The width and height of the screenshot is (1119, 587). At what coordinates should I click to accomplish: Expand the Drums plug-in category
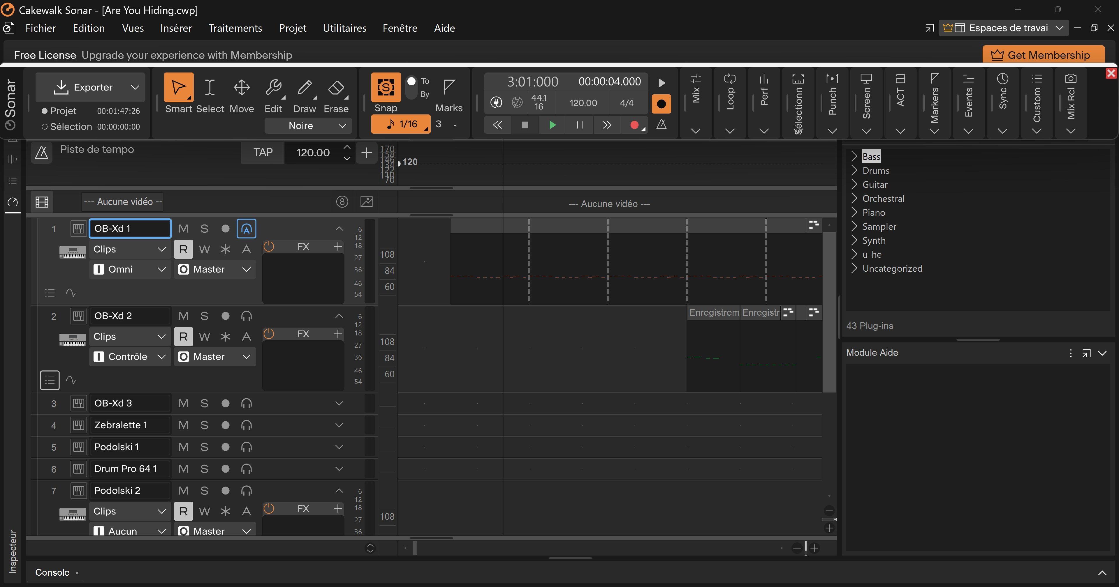tap(854, 170)
